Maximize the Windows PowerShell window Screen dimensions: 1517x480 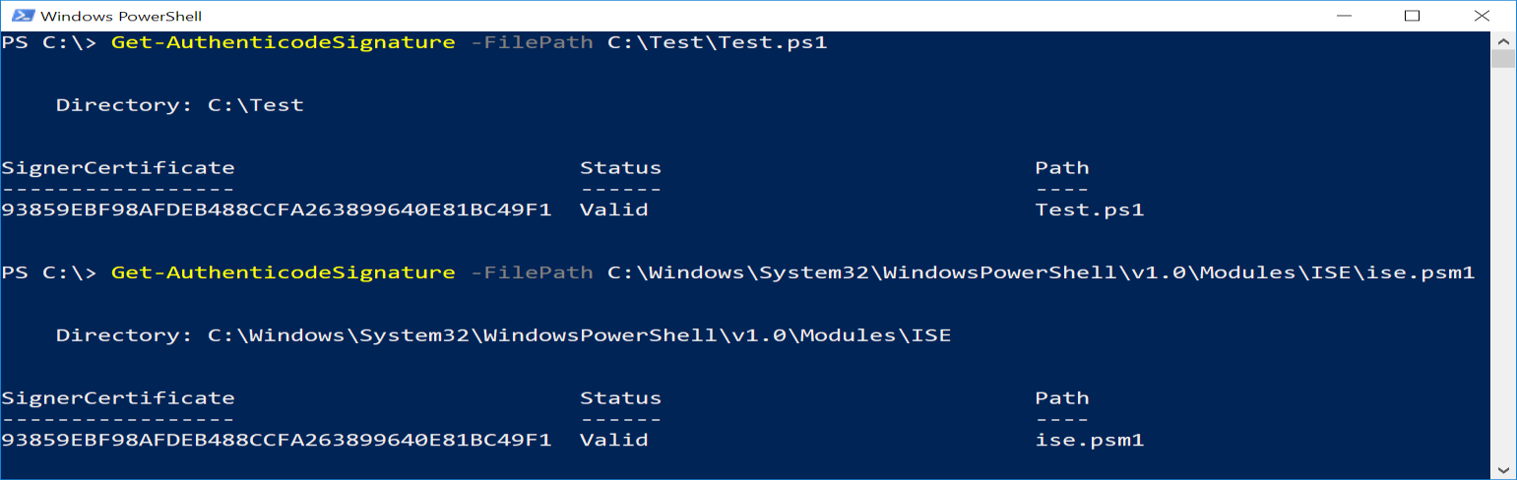pos(1412,16)
